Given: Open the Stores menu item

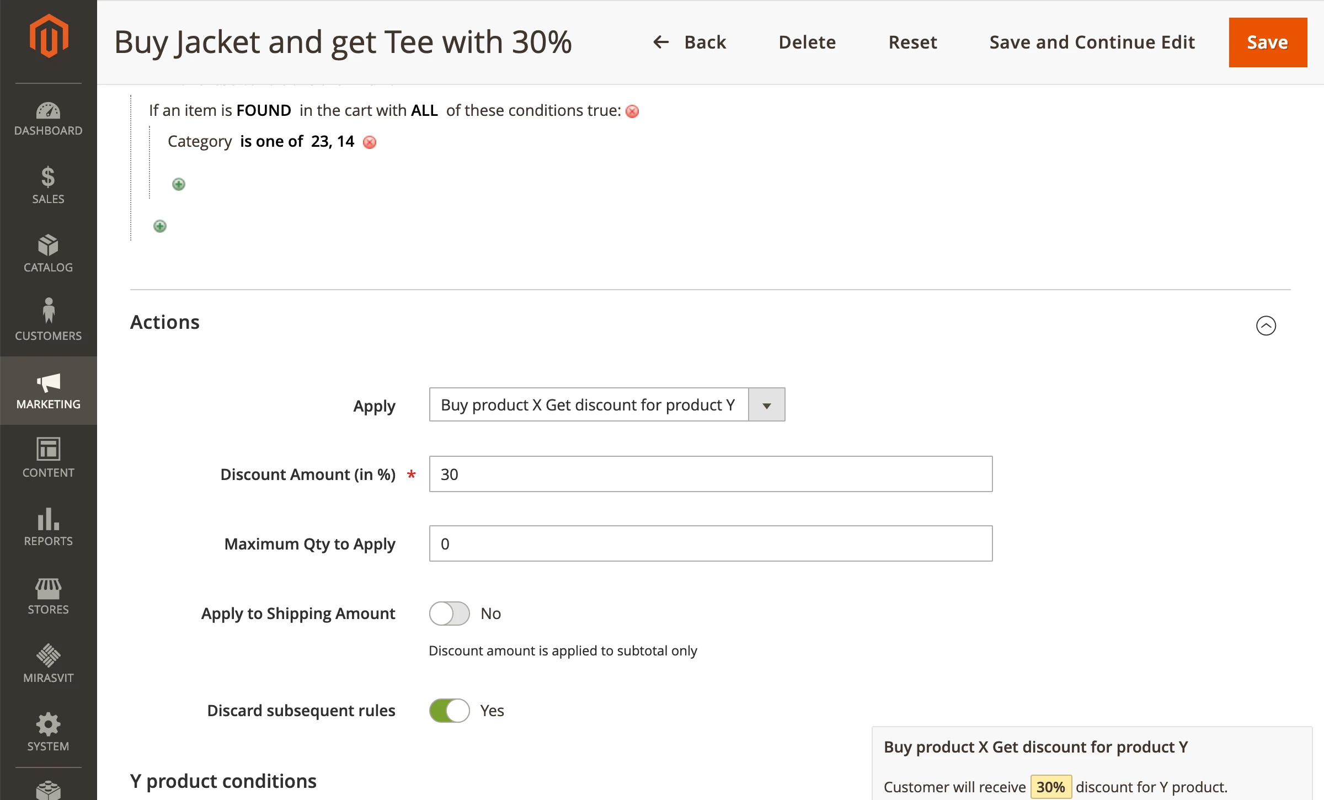Looking at the screenshot, I should [x=49, y=595].
